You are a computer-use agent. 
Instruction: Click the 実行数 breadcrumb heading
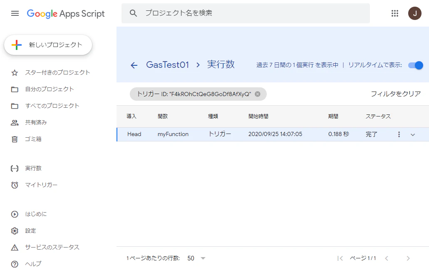tap(221, 64)
